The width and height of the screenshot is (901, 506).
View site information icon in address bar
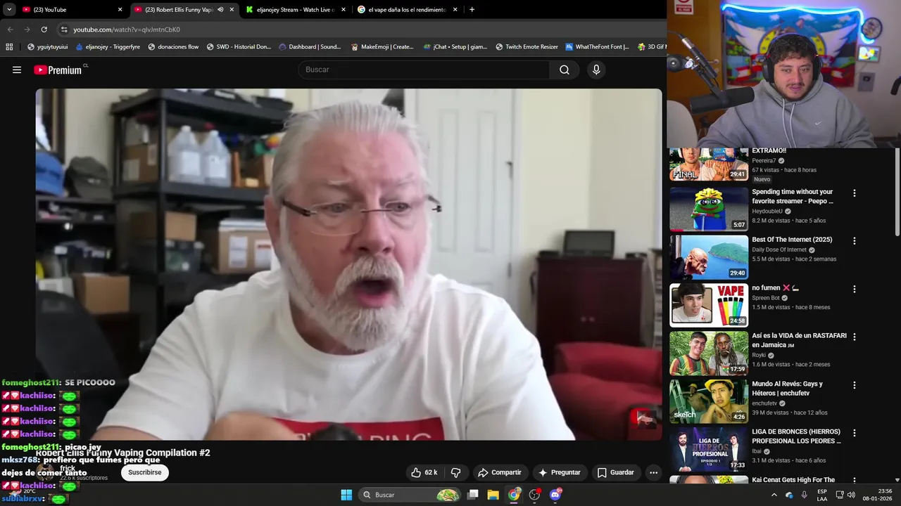pyautogui.click(x=64, y=30)
